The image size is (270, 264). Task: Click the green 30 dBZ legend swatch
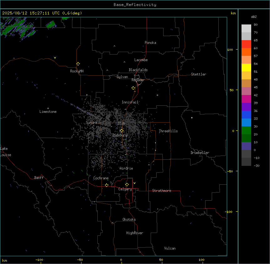(x=246, y=130)
